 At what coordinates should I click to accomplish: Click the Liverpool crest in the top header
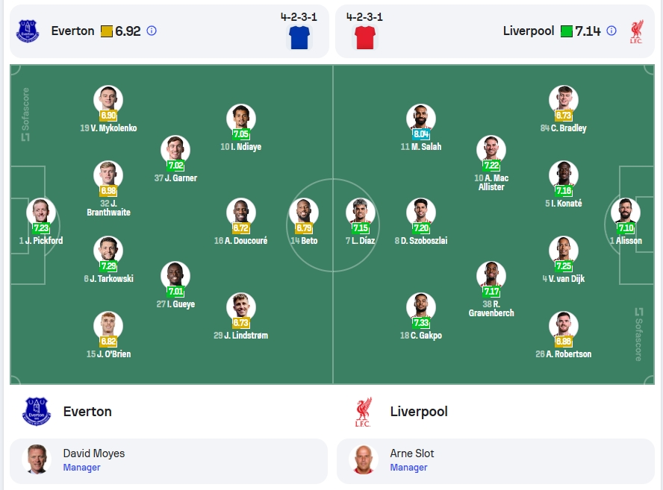click(636, 31)
